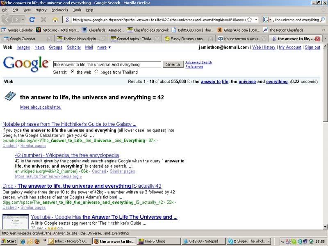Open the Home page icon
328x246 pixels.
[55, 20]
